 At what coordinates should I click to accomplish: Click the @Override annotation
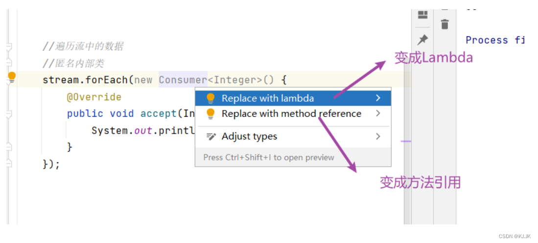click(94, 97)
